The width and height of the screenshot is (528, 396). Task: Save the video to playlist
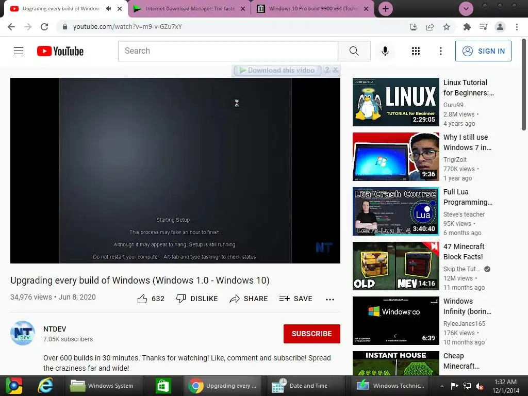295,299
